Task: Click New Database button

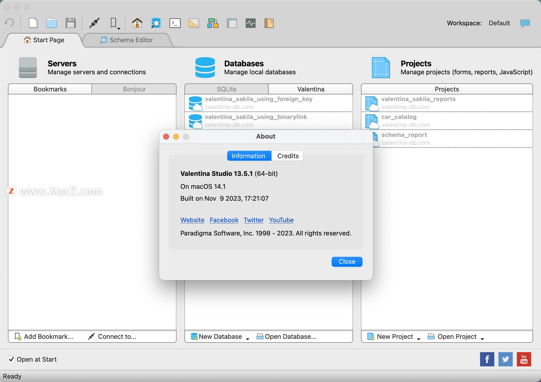Action: (x=216, y=336)
